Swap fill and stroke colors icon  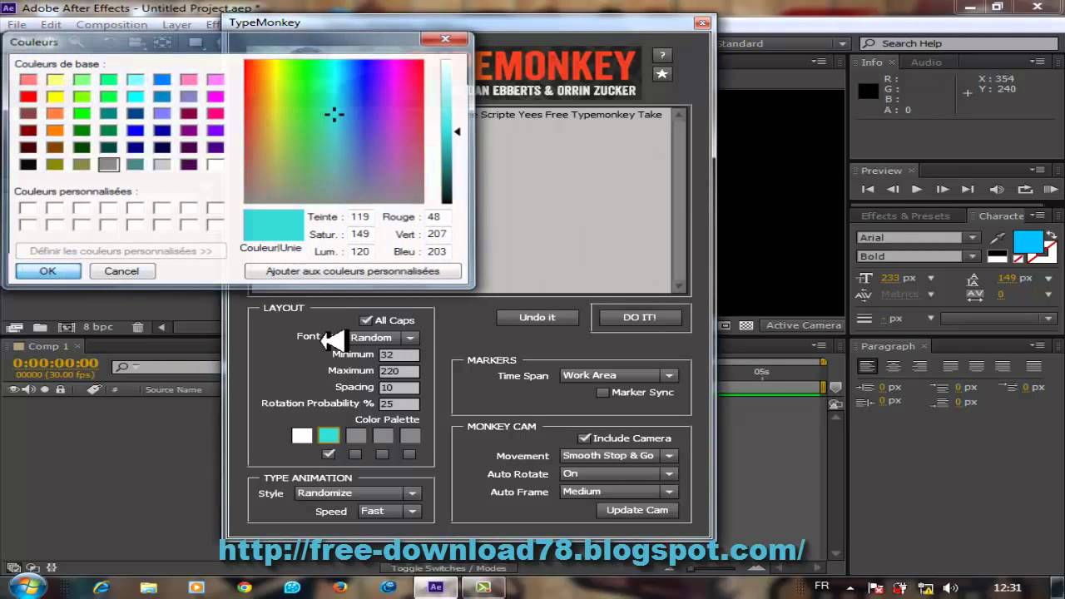(x=1050, y=235)
